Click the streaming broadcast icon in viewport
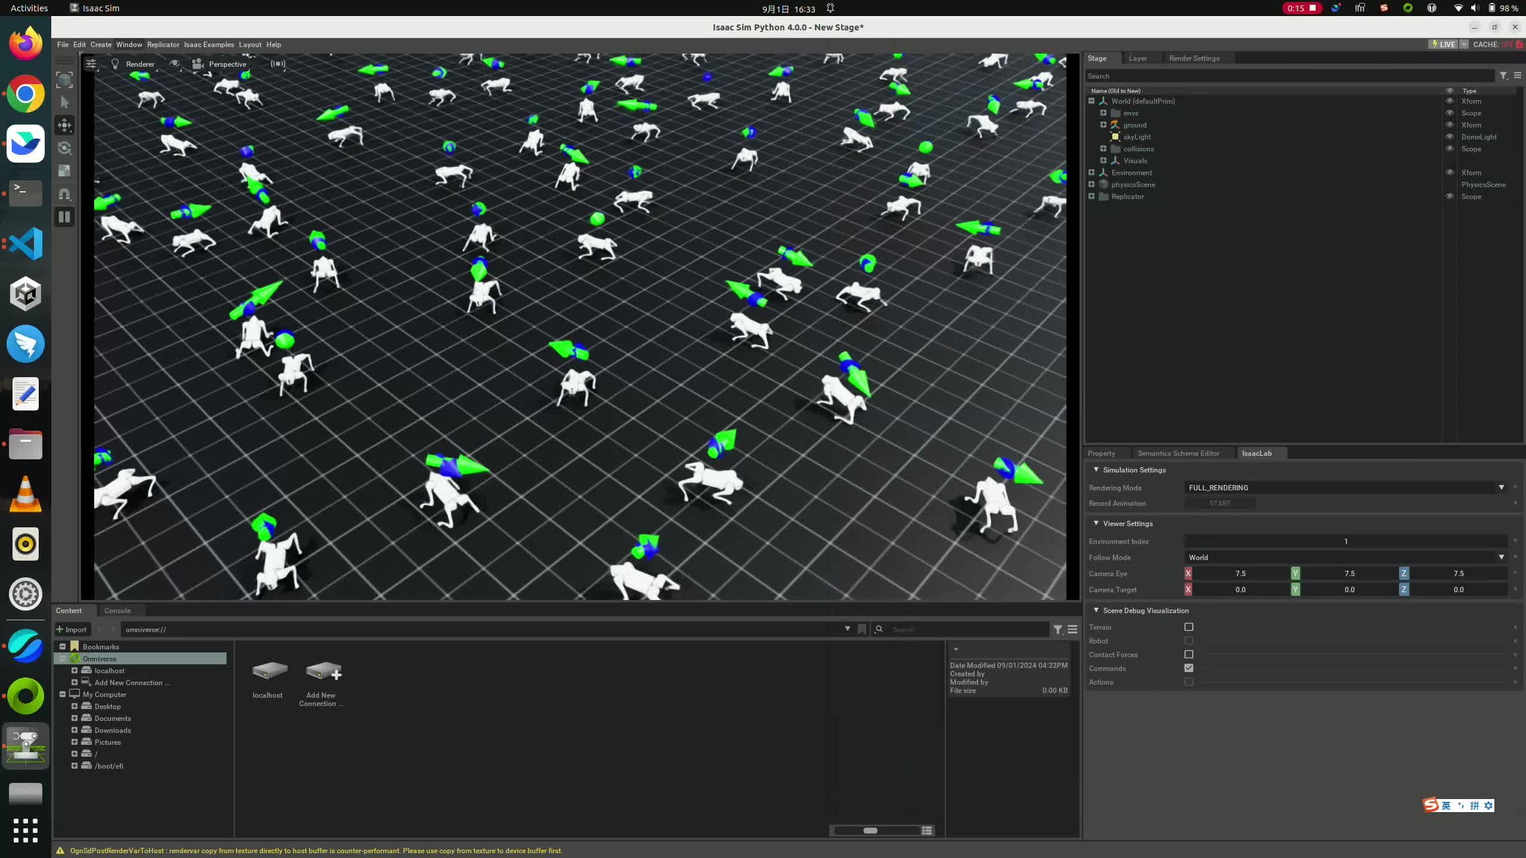This screenshot has height=858, width=1526. coord(278,64)
